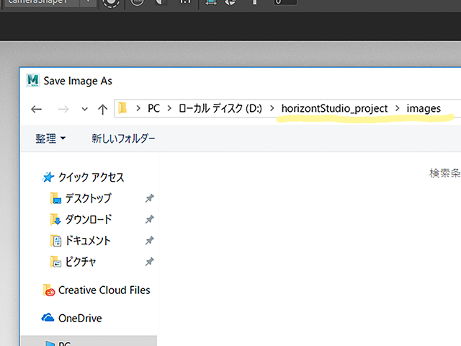The height and width of the screenshot is (346, 461).
Task: Click the pin icon beside ピクチャ
Action: click(x=150, y=262)
